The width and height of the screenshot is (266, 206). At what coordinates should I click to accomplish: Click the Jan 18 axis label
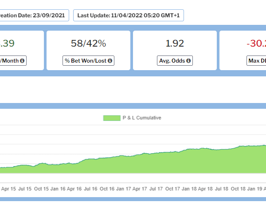[189, 189]
